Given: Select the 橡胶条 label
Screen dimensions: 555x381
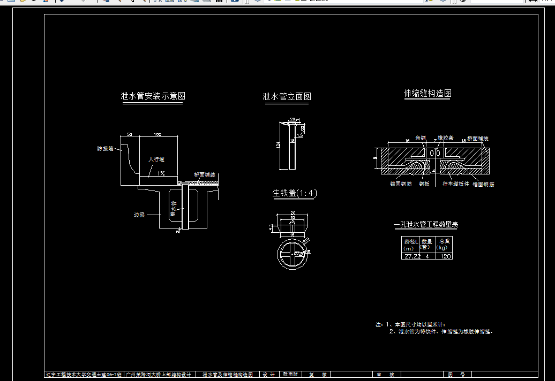Looking at the screenshot, I should (x=446, y=138).
